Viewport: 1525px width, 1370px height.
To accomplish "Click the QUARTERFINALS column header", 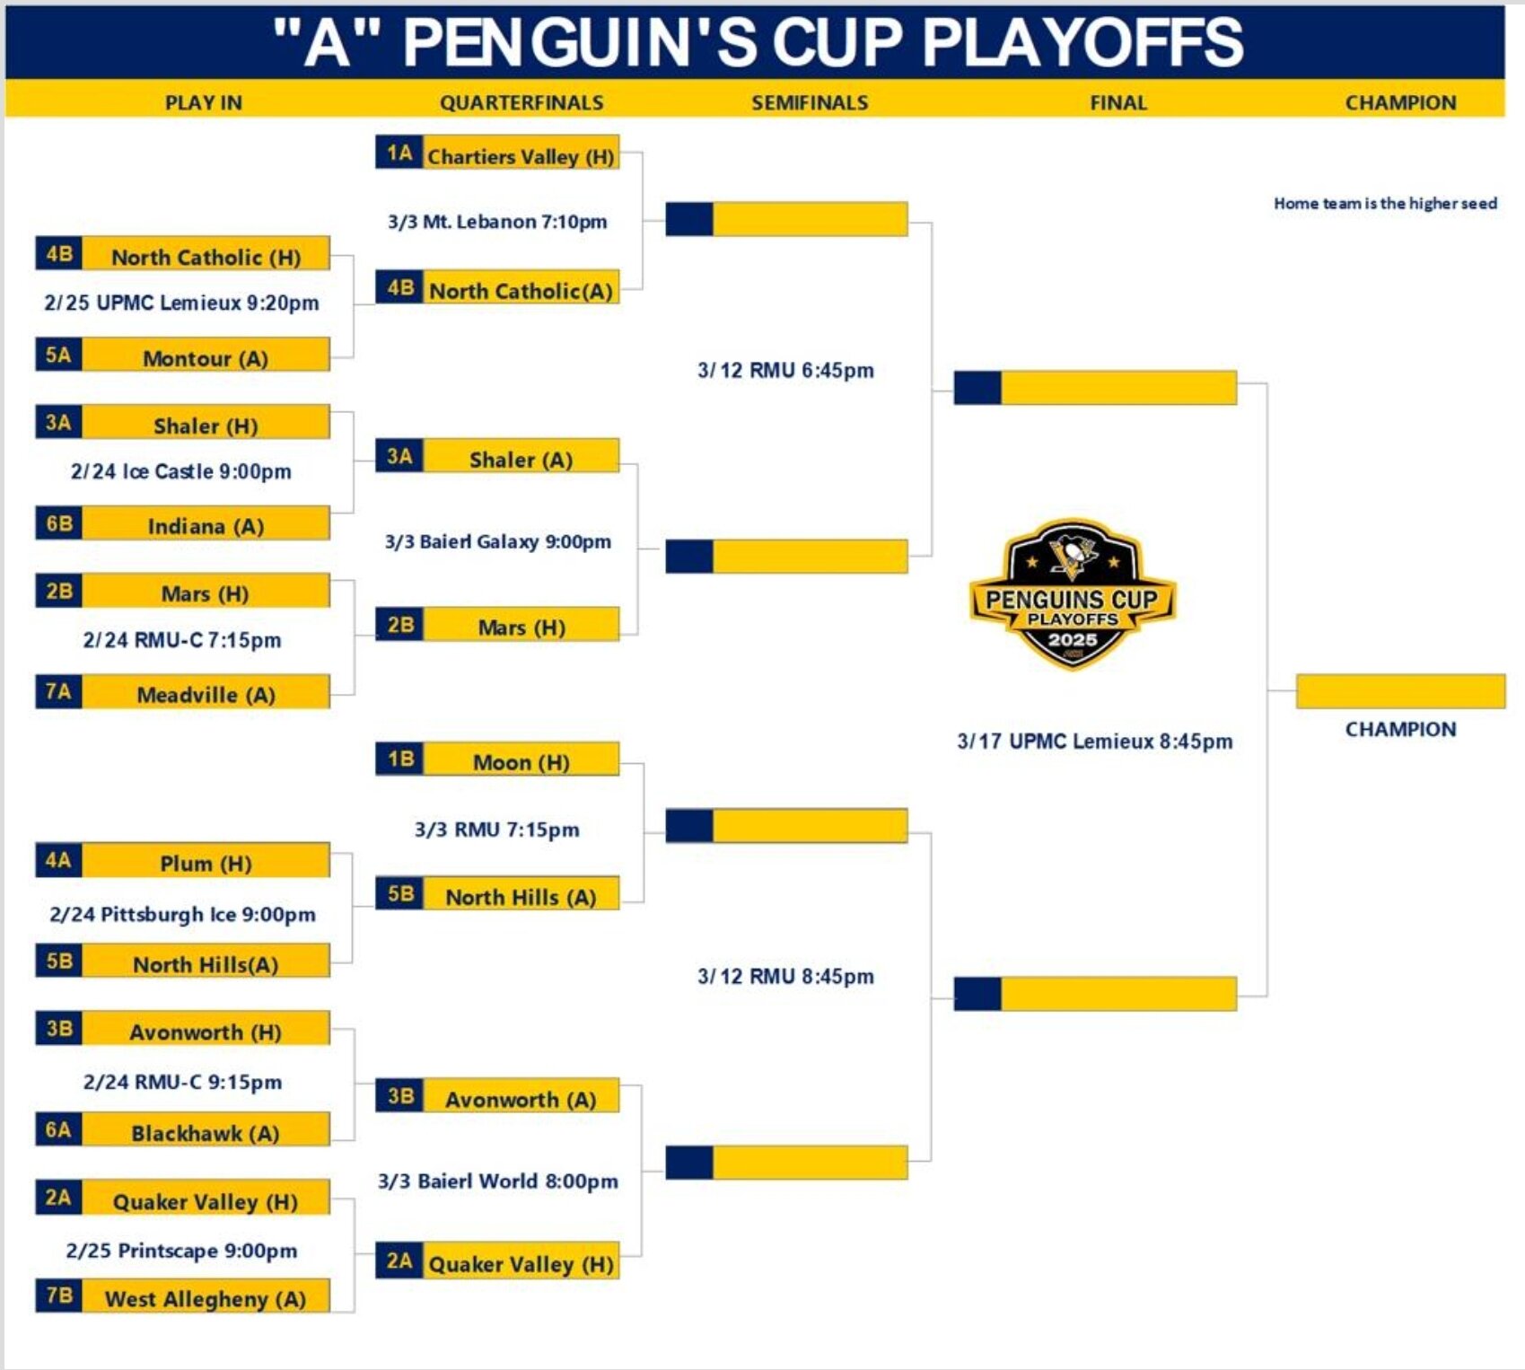I will (x=521, y=102).
